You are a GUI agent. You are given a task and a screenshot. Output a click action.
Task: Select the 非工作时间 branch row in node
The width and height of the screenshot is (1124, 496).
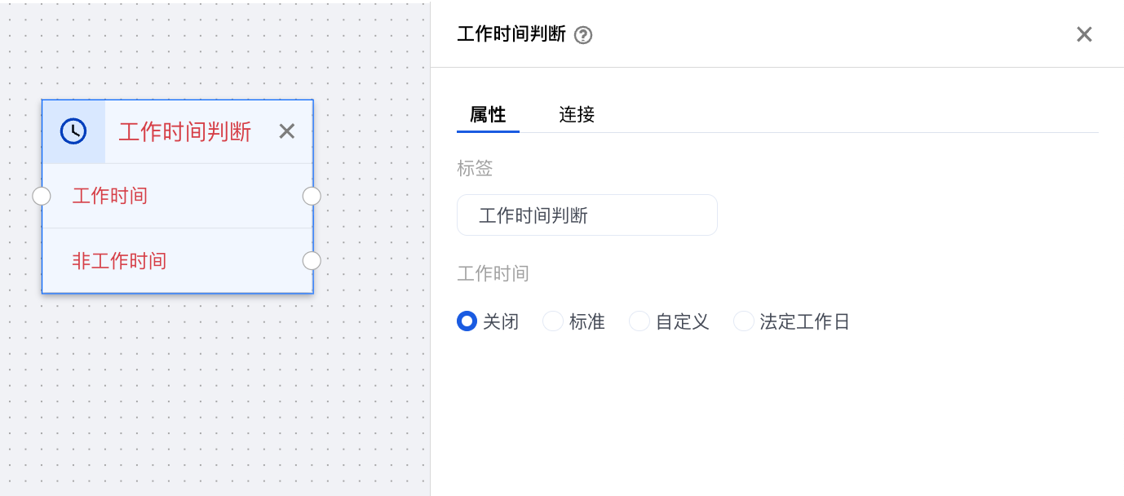pos(177,261)
